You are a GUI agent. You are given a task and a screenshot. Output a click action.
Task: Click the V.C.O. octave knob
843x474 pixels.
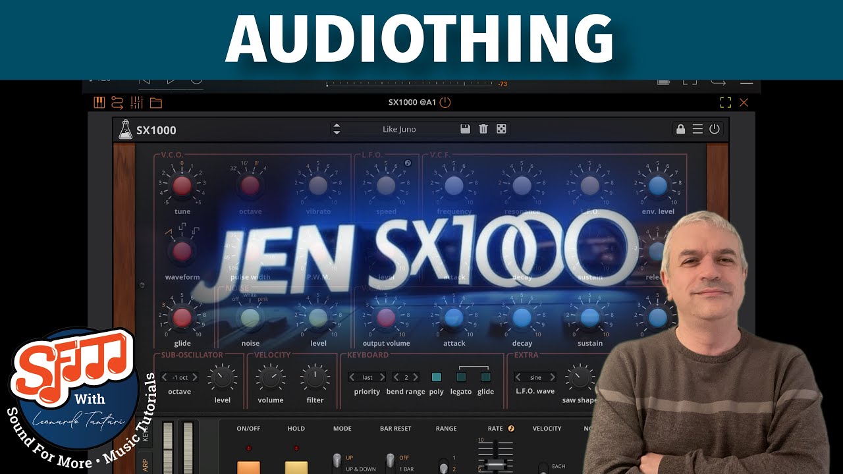(x=250, y=186)
